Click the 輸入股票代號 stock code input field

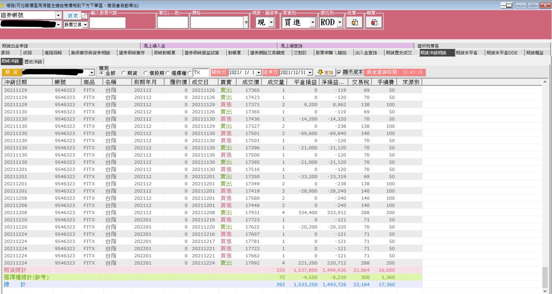[108, 22]
